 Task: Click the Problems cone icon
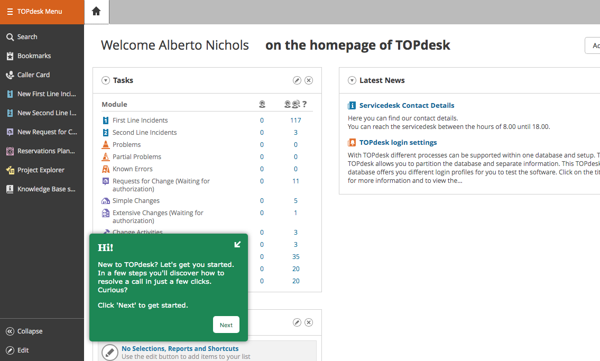pyautogui.click(x=106, y=144)
